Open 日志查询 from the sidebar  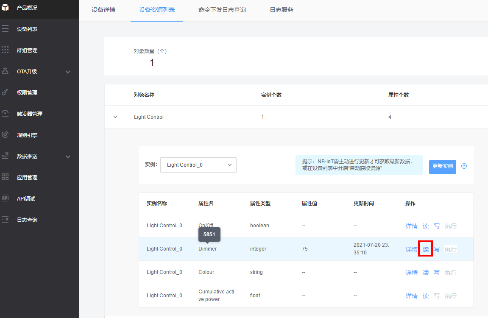click(x=25, y=219)
